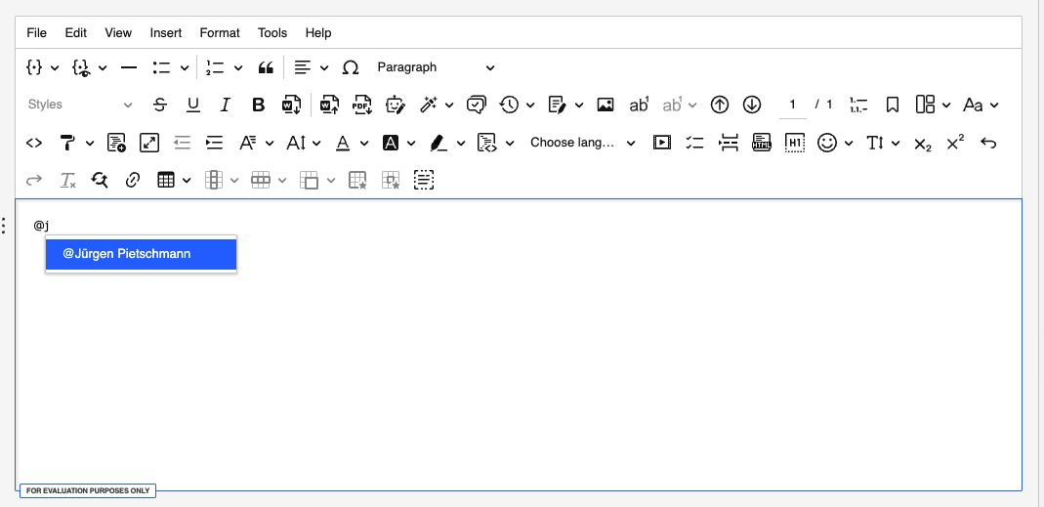Screen dimensions: 1044x507
Task: Open special character (Omega) picker
Action: 351,67
